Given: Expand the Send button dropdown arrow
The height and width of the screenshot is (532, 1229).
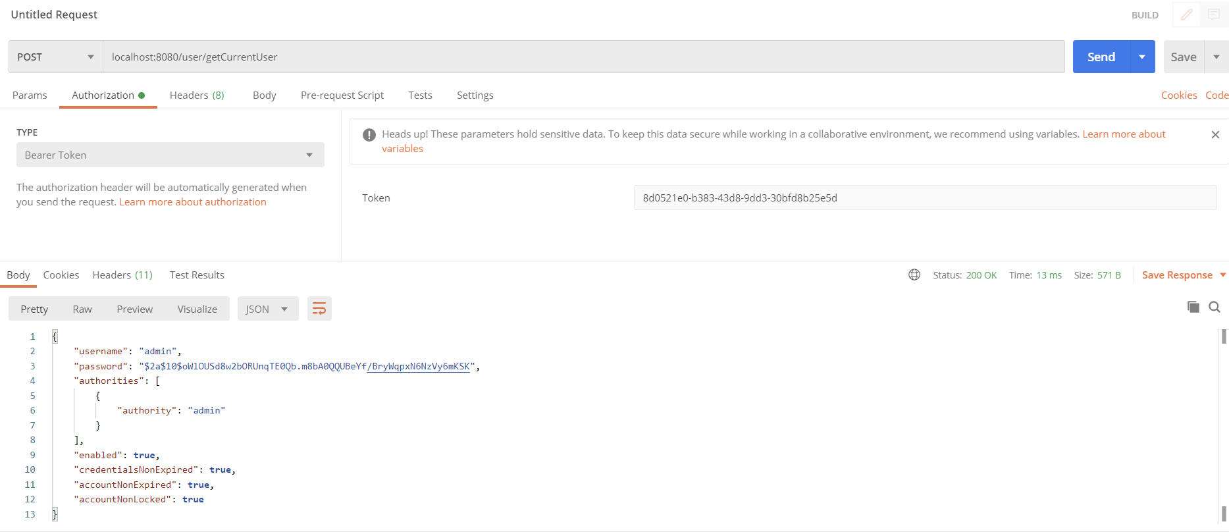Looking at the screenshot, I should pos(1142,57).
